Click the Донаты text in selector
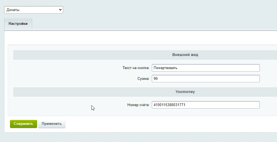The width and height of the screenshot is (277, 142). [x=13, y=10]
